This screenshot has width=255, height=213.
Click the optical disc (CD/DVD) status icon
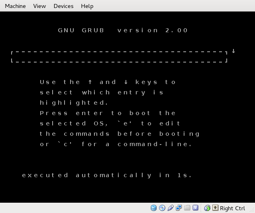tap(162, 208)
